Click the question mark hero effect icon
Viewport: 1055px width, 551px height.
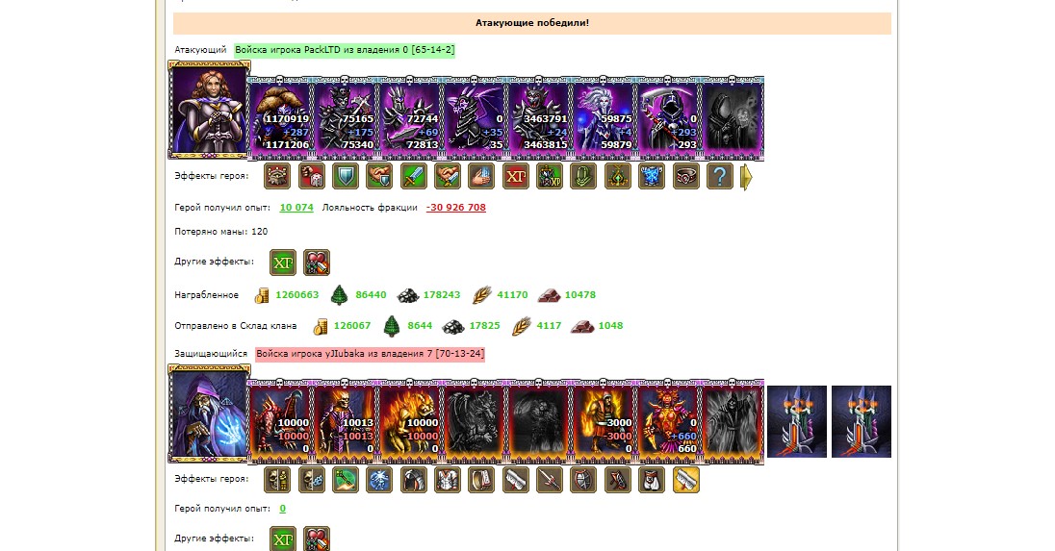720,177
